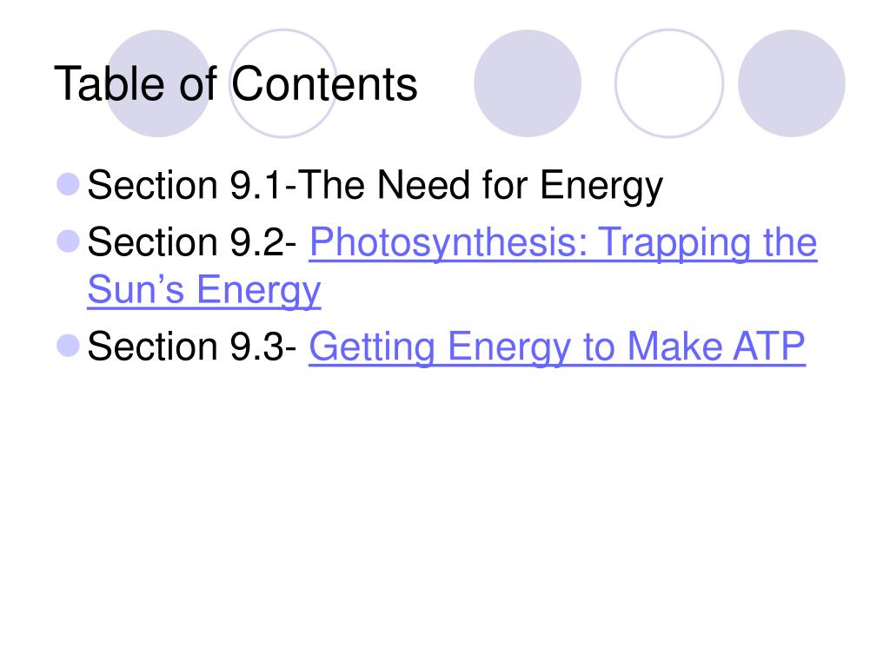Click the word "ATP" in the link
This screenshot has height=667, width=890.
(x=768, y=347)
